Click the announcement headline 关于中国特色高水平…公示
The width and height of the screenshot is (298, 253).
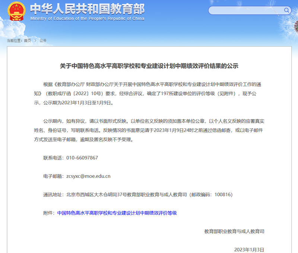tap(149, 66)
